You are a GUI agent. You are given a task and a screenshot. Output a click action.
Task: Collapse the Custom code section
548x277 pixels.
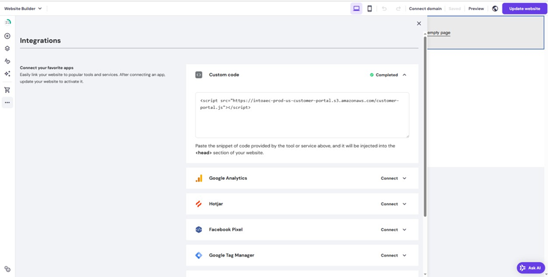pyautogui.click(x=404, y=75)
